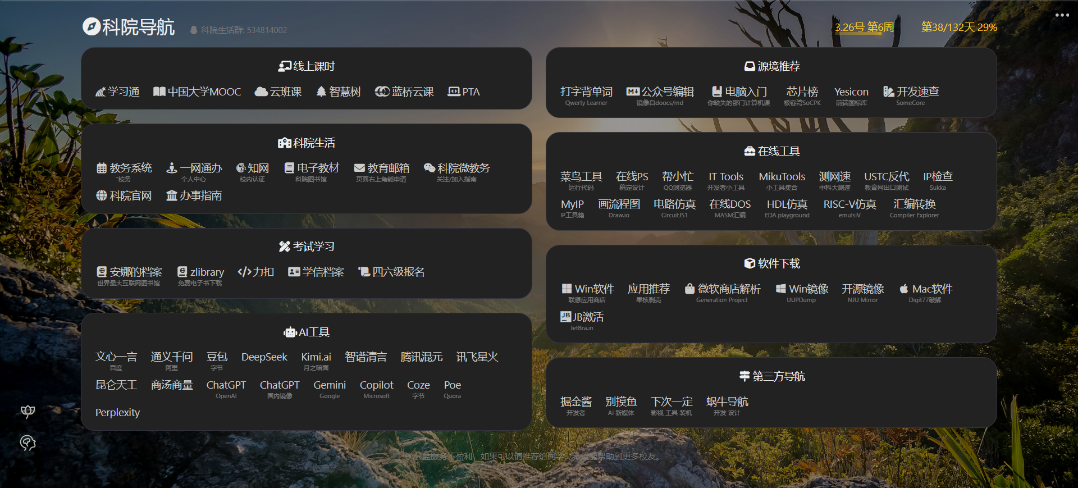
Task: Click the 电脑入门 bookmark icon
Action: tap(717, 92)
